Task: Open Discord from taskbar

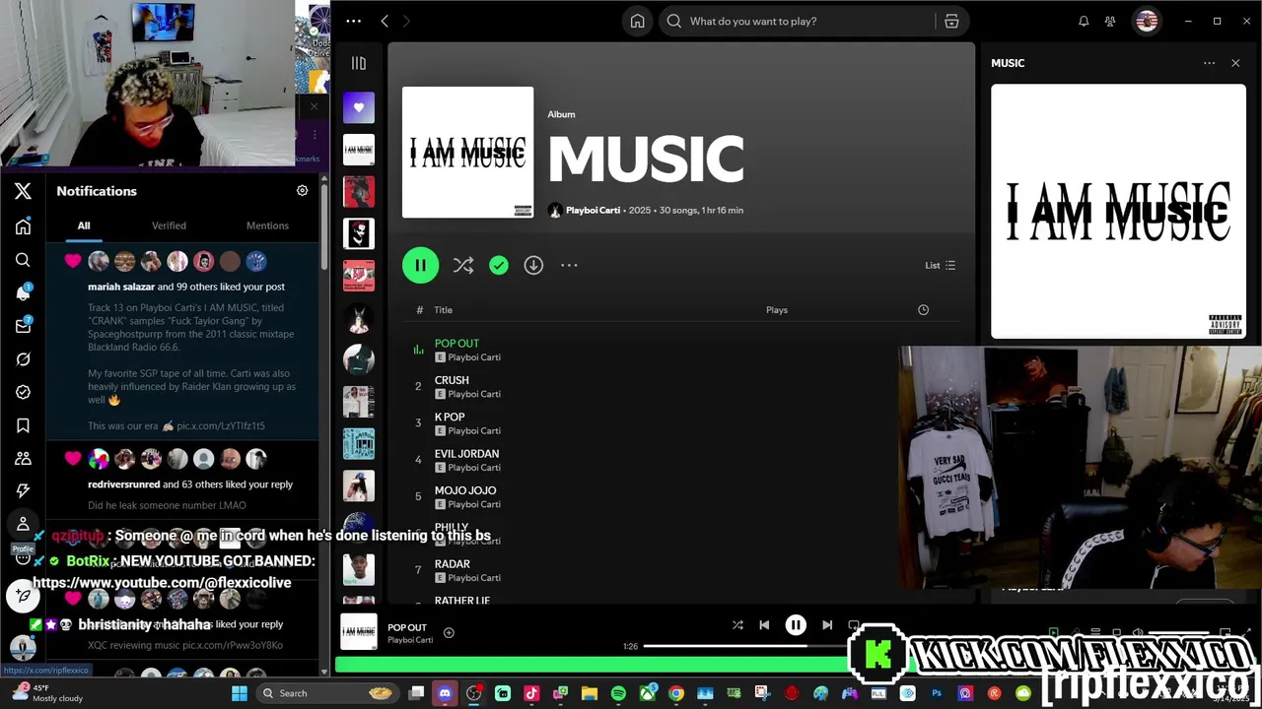Action: pyautogui.click(x=445, y=693)
